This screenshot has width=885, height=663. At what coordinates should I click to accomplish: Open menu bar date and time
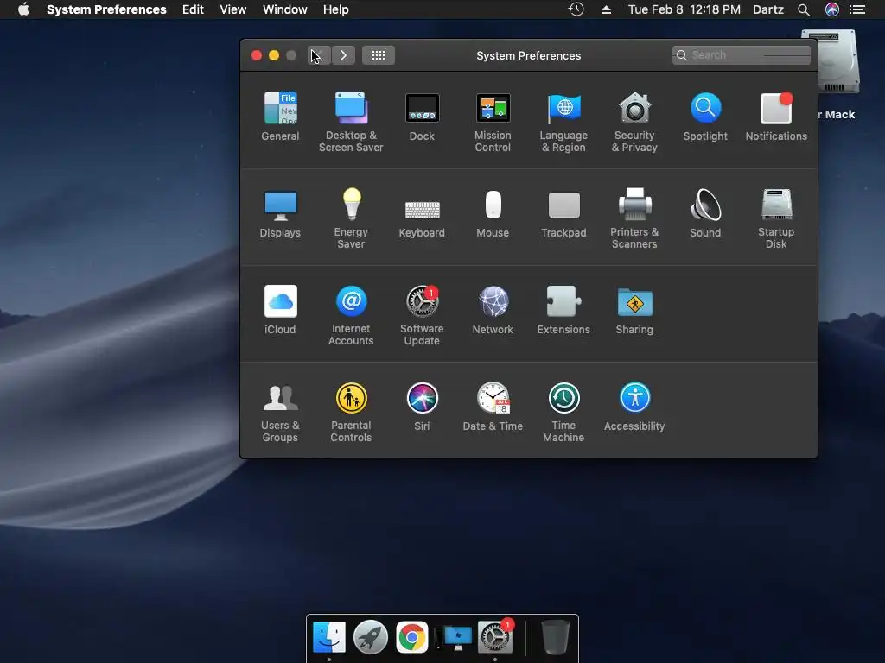[684, 9]
